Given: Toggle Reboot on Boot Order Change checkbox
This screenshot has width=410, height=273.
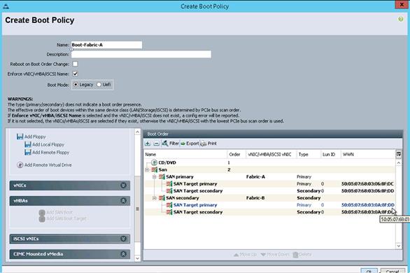Looking at the screenshot, I should [75, 64].
